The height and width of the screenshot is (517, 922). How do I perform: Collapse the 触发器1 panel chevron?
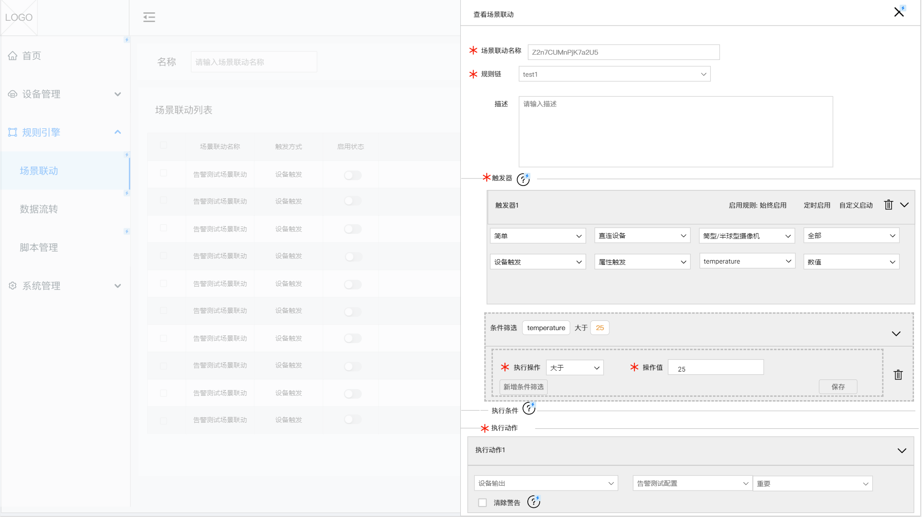(904, 205)
